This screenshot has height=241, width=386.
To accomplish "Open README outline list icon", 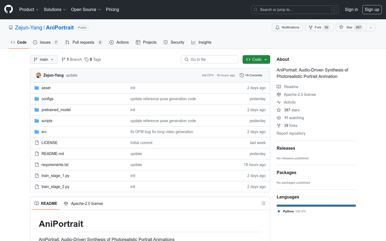I will coord(263,204).
